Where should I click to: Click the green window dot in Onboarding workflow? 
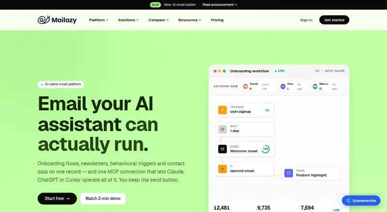(224, 71)
